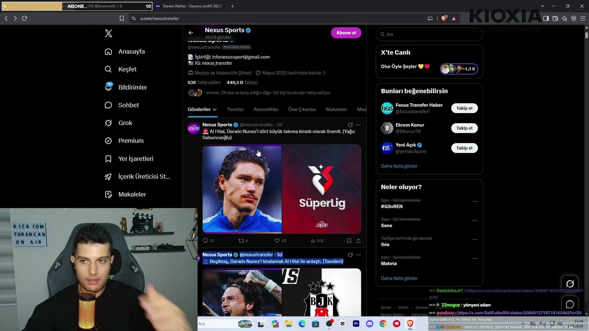Like the Al Hilal Darwin Nunez post
This screenshot has height=331, width=589.
[280, 240]
